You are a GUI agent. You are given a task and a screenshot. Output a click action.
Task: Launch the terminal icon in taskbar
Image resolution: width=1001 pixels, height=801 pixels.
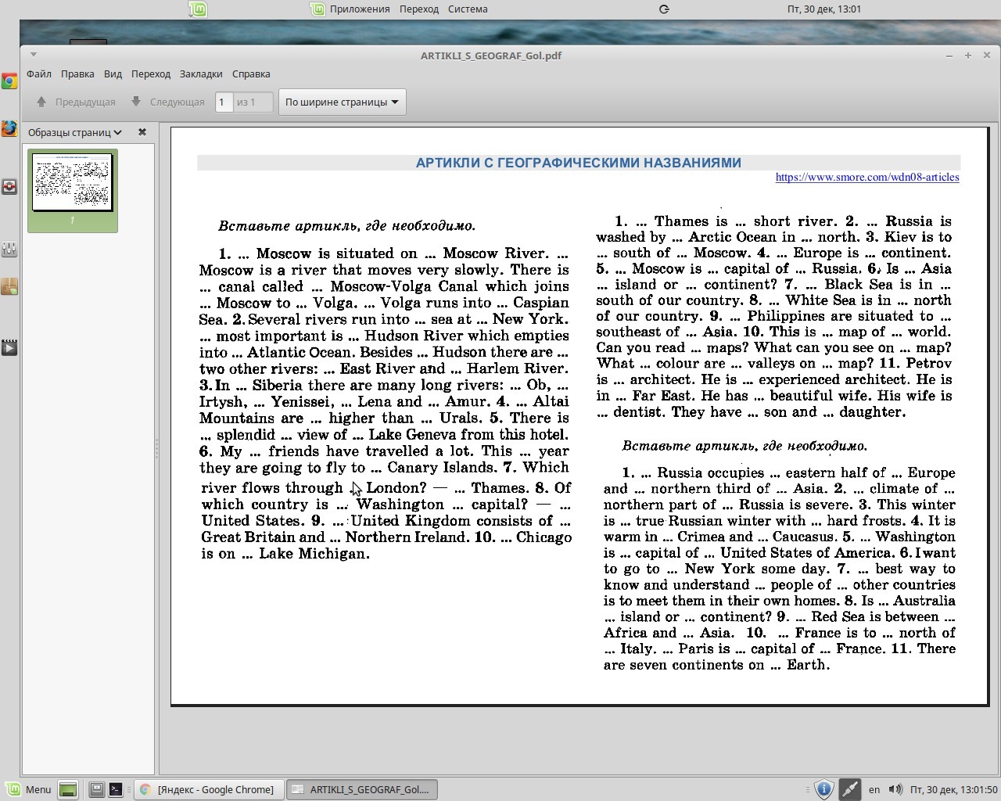coord(116,790)
